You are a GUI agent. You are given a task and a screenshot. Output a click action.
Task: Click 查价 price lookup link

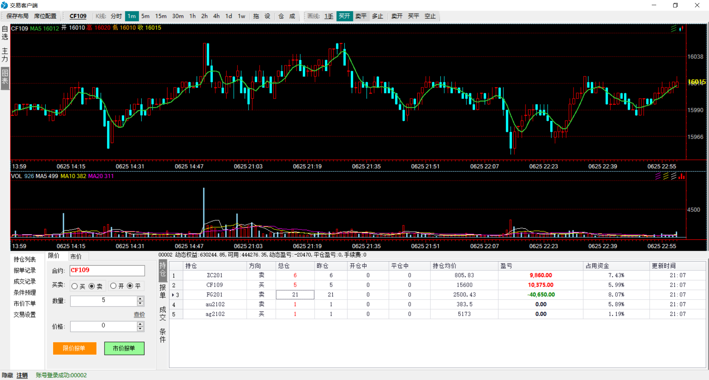click(139, 315)
